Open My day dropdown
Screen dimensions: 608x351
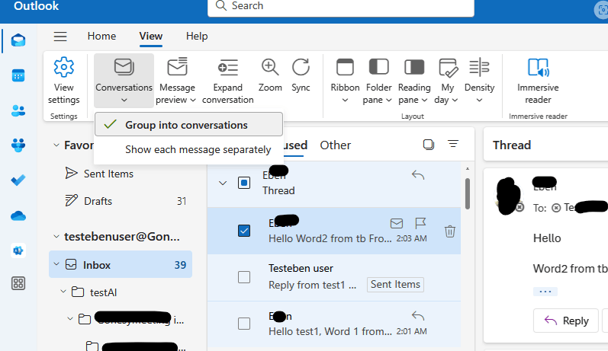[x=447, y=81]
